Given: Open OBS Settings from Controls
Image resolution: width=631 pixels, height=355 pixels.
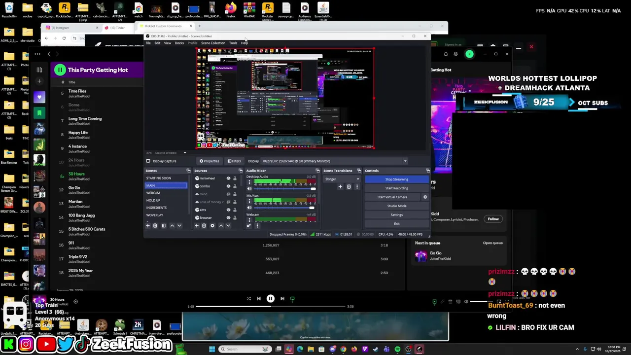Looking at the screenshot, I should pyautogui.click(x=397, y=215).
